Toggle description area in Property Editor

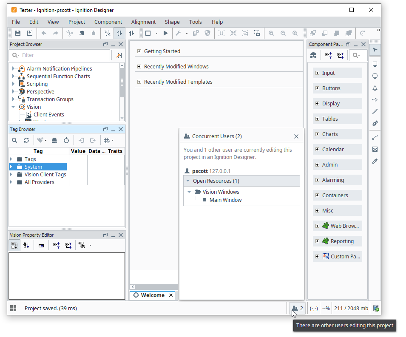pos(41,246)
